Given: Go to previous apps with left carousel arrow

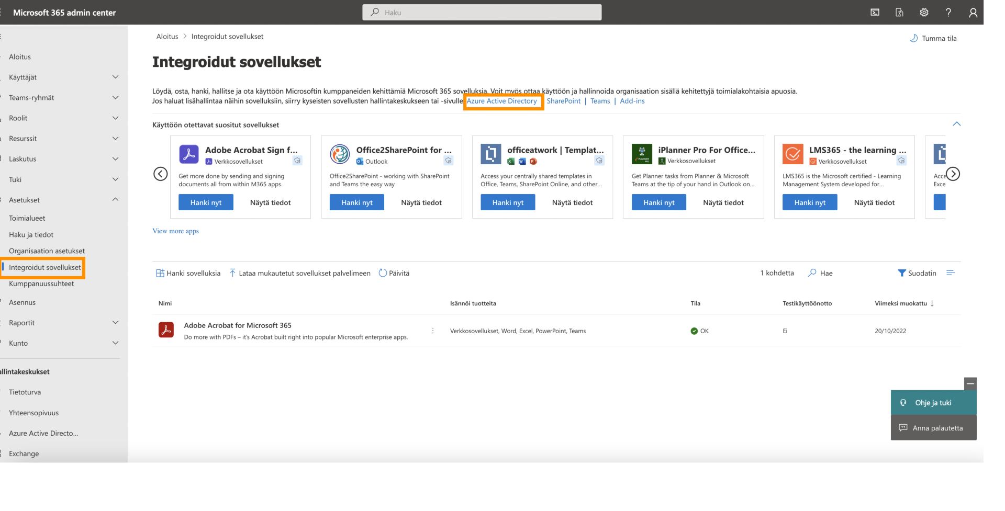Looking at the screenshot, I should coord(160,174).
